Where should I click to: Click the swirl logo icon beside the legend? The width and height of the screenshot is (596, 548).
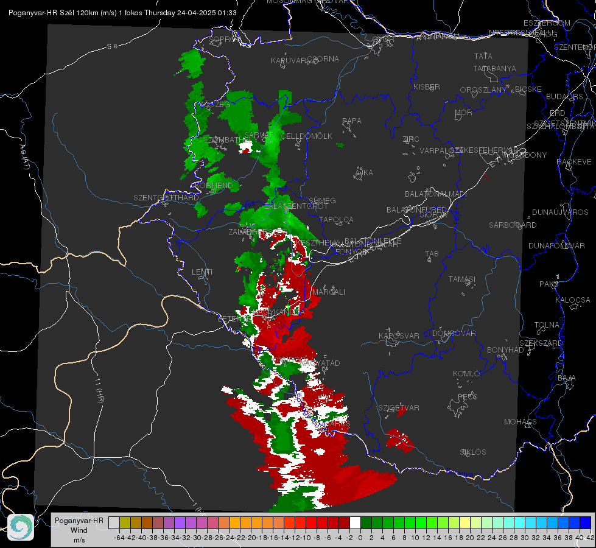pos(21,527)
